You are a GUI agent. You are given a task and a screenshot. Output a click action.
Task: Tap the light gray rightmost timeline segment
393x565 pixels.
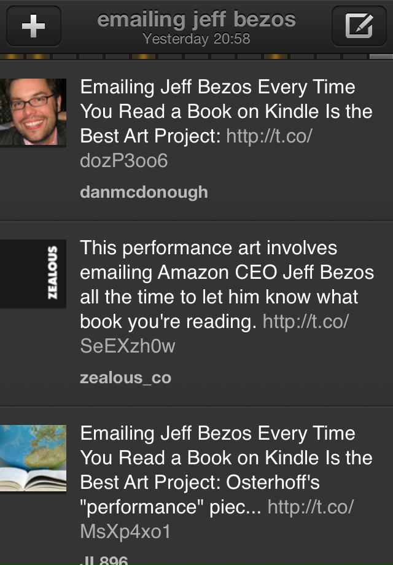point(381,56)
